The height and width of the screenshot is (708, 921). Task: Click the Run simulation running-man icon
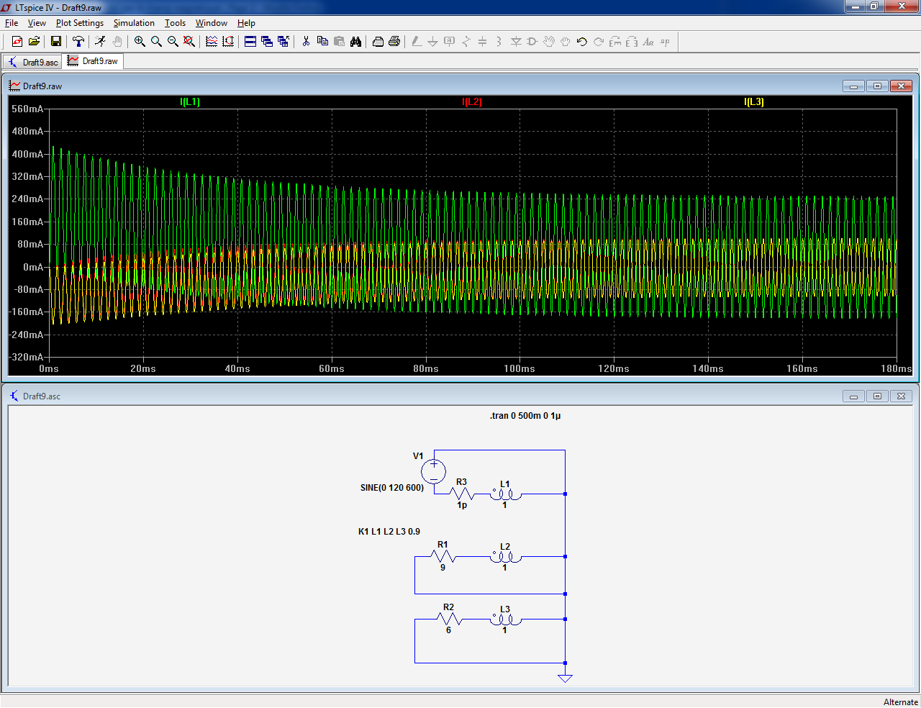point(100,42)
